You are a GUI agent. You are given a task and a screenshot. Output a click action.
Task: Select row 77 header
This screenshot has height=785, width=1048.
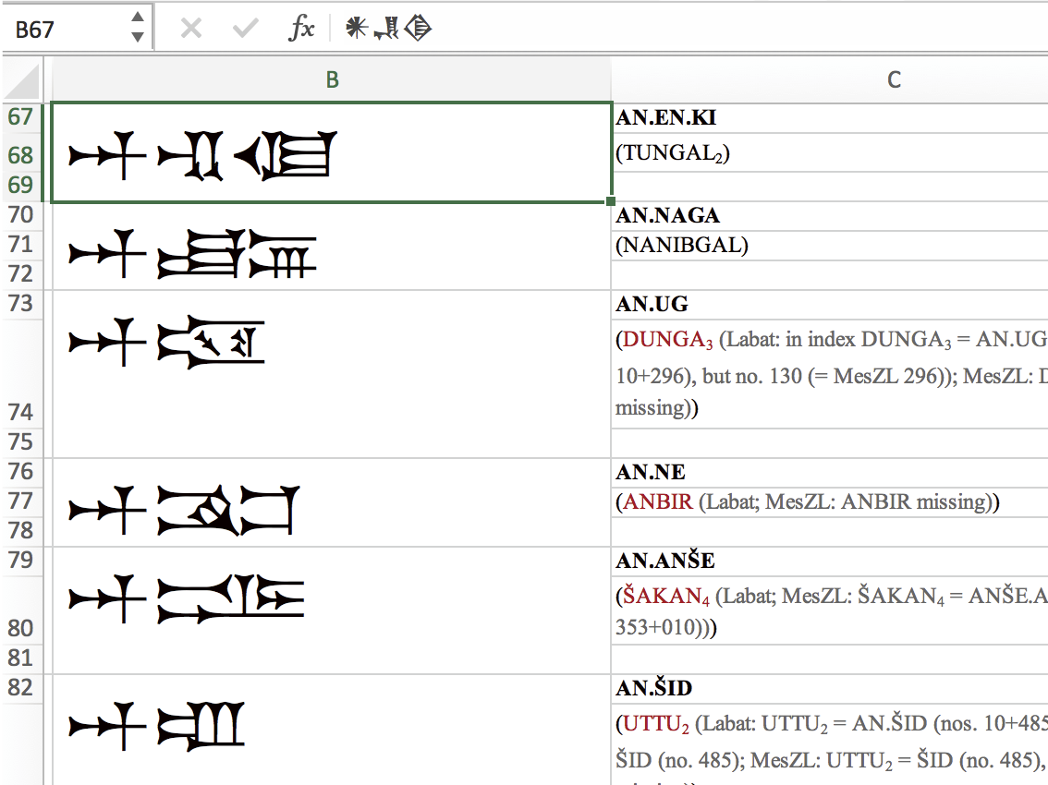point(20,501)
